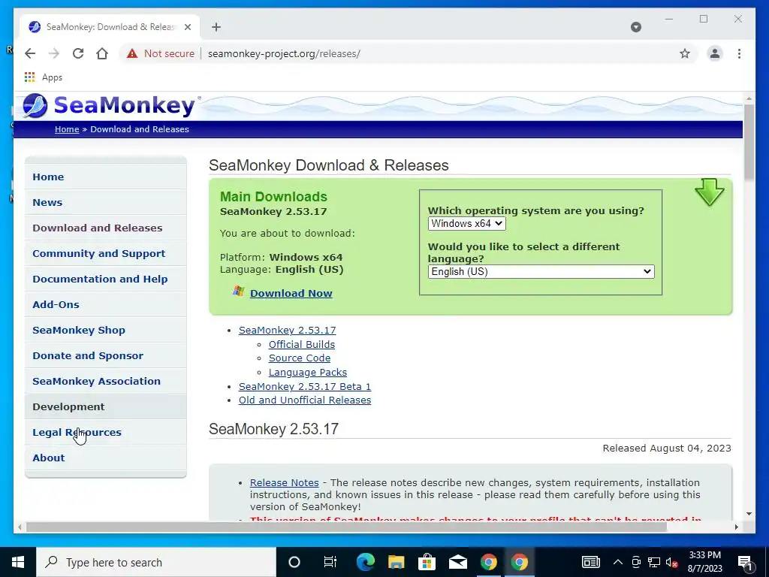Click the green download arrow icon
This screenshot has height=577, width=769.
[709, 192]
